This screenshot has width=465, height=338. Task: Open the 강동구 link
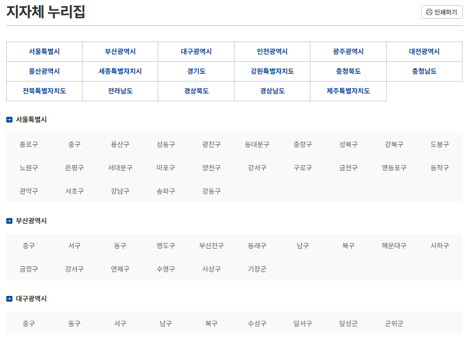(x=211, y=191)
